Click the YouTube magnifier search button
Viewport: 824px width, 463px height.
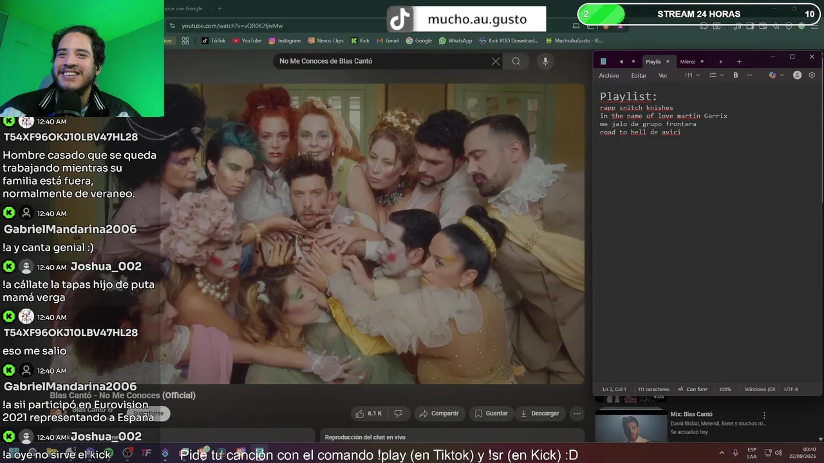(516, 61)
